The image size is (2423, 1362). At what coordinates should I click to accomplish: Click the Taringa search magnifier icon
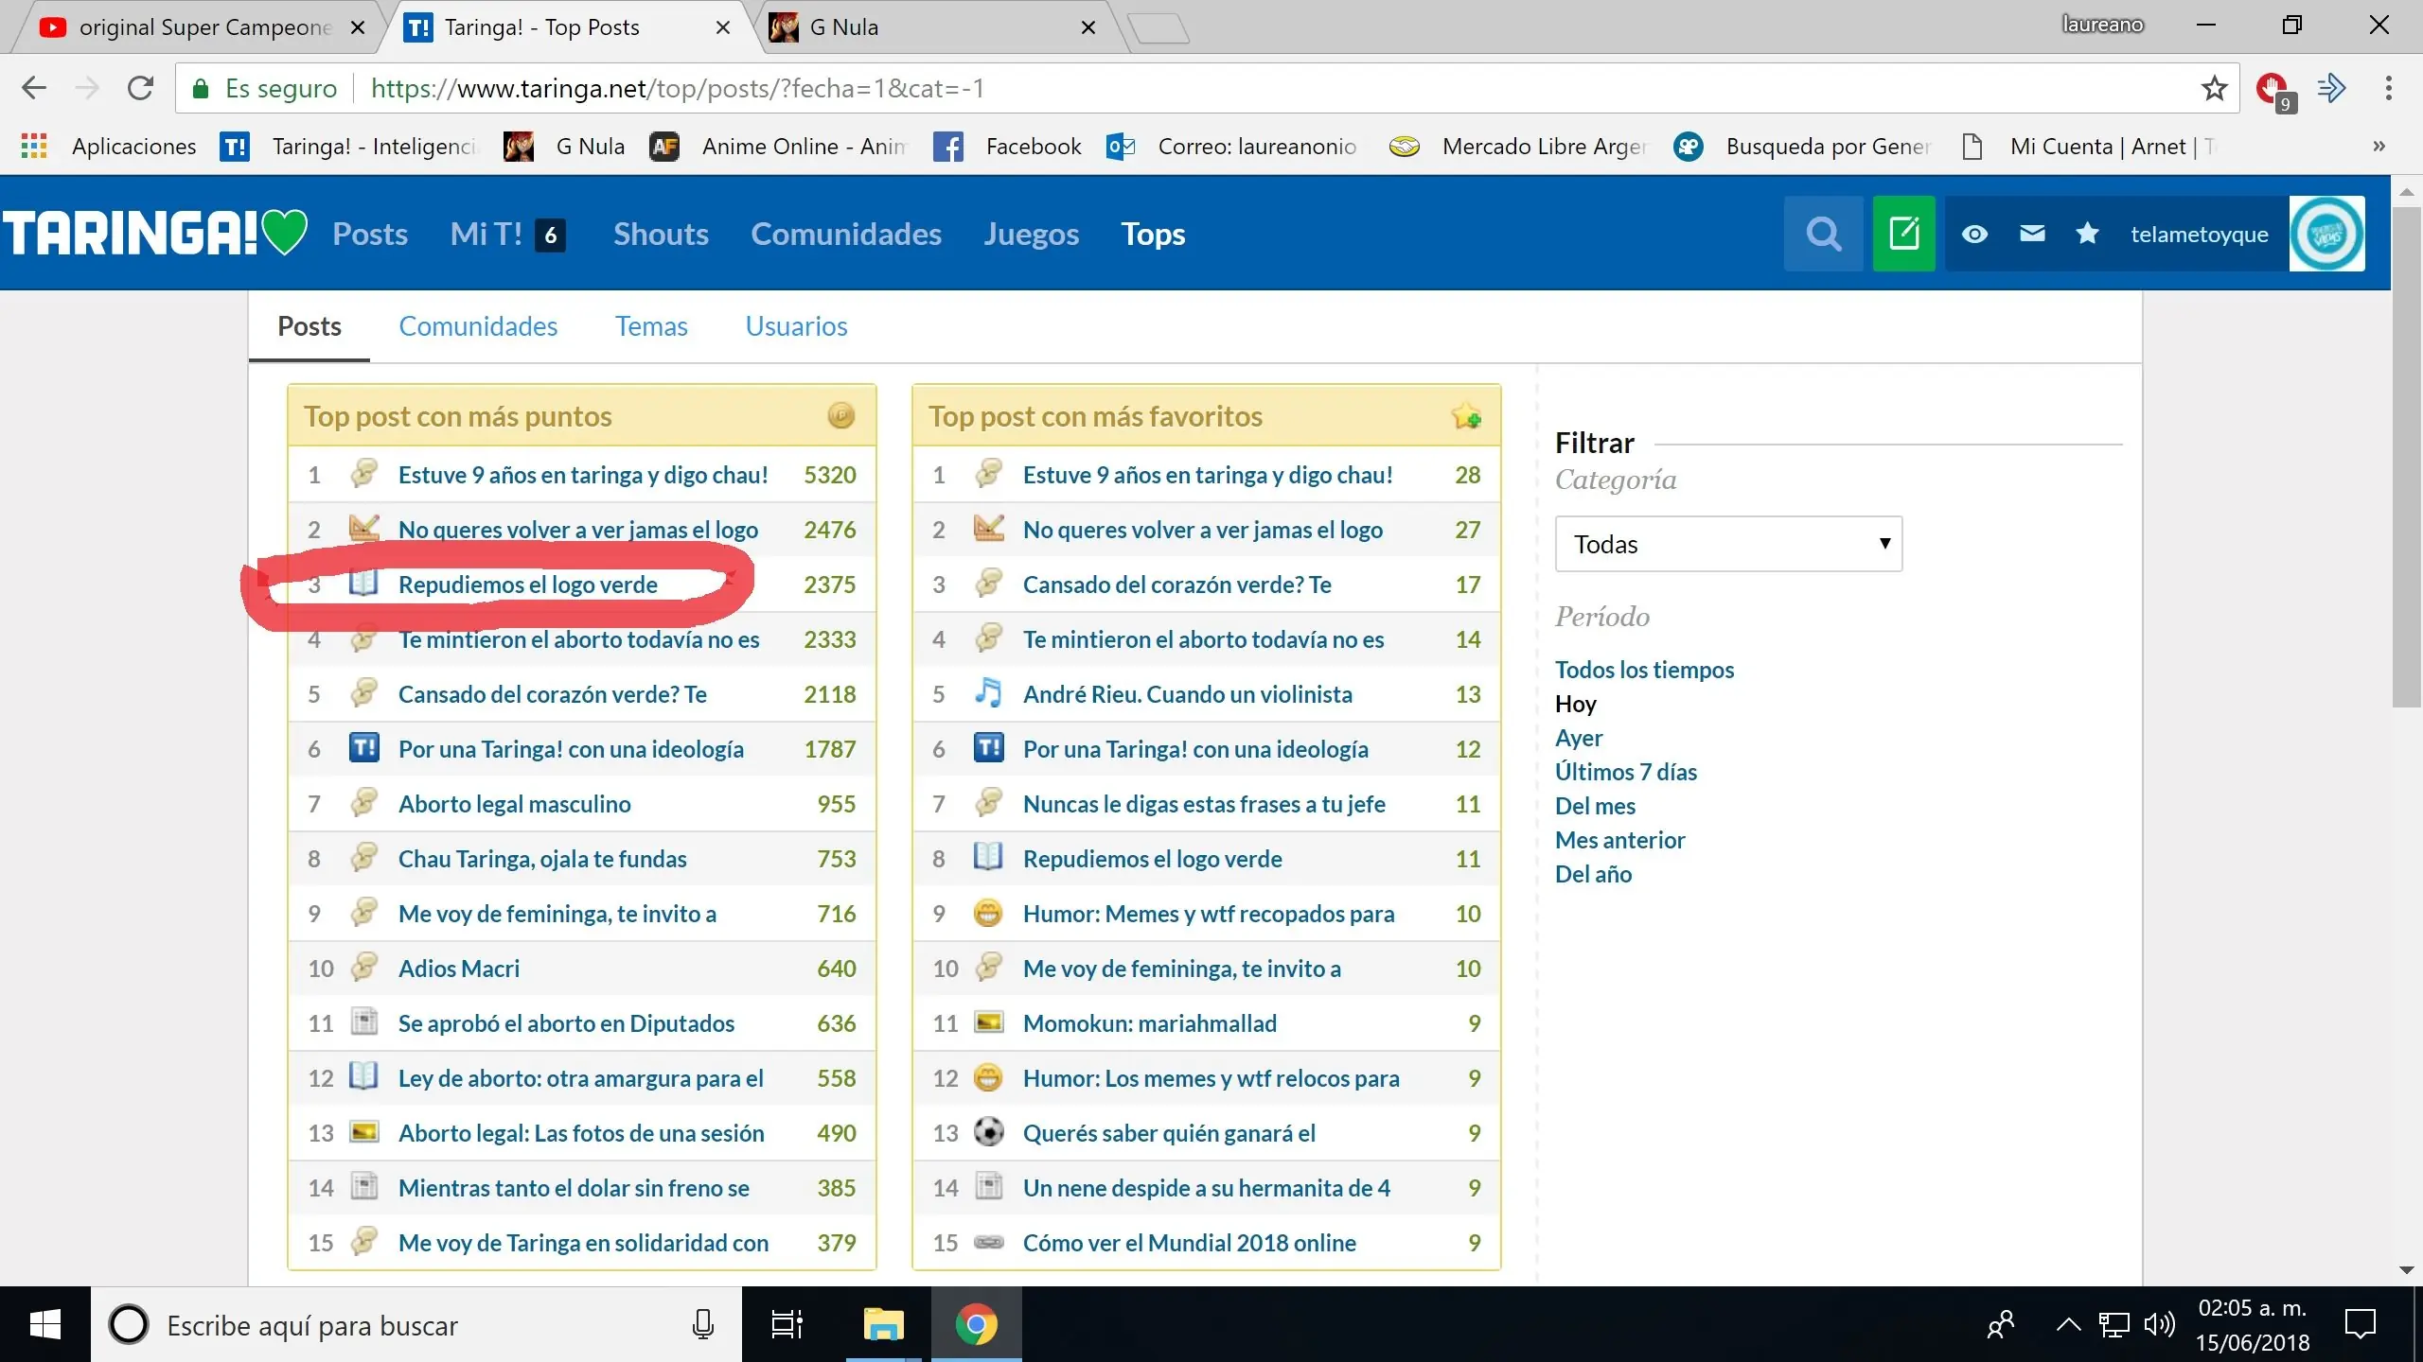1823,234
